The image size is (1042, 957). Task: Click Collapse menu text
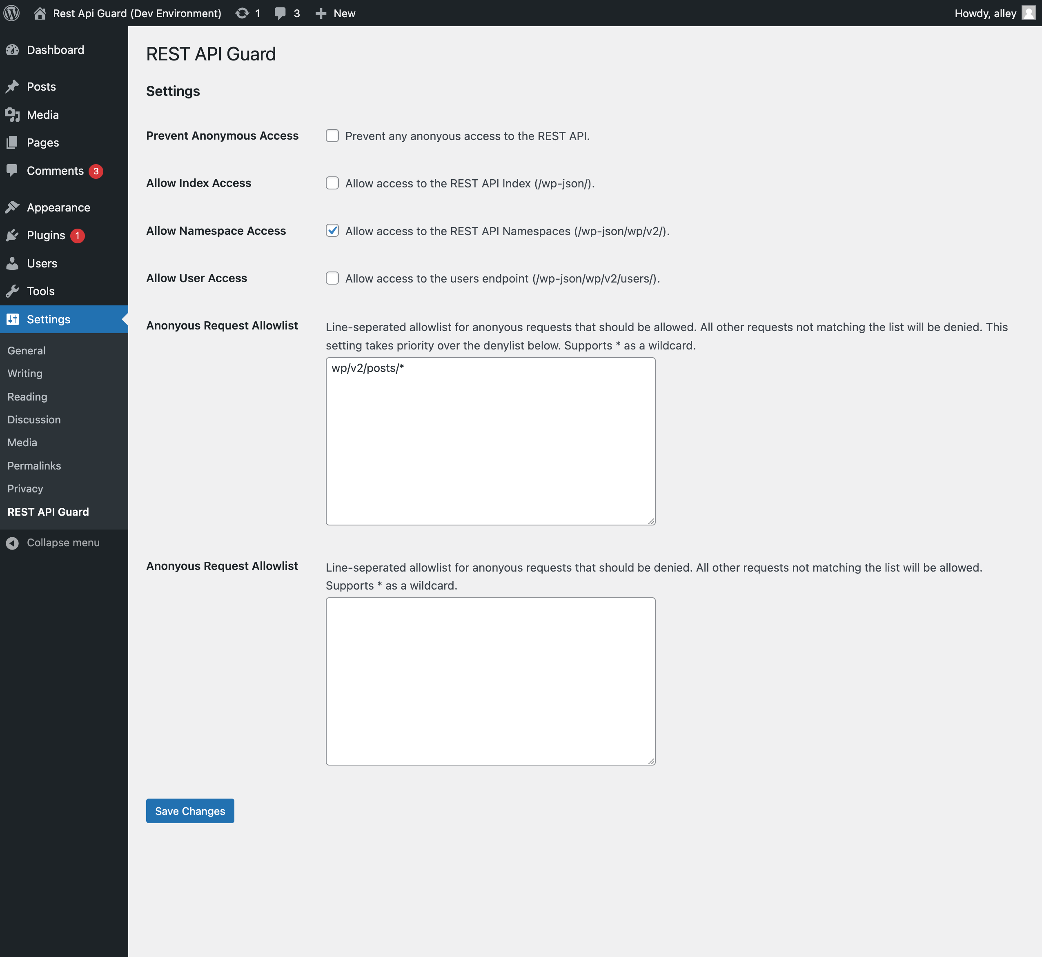(63, 543)
